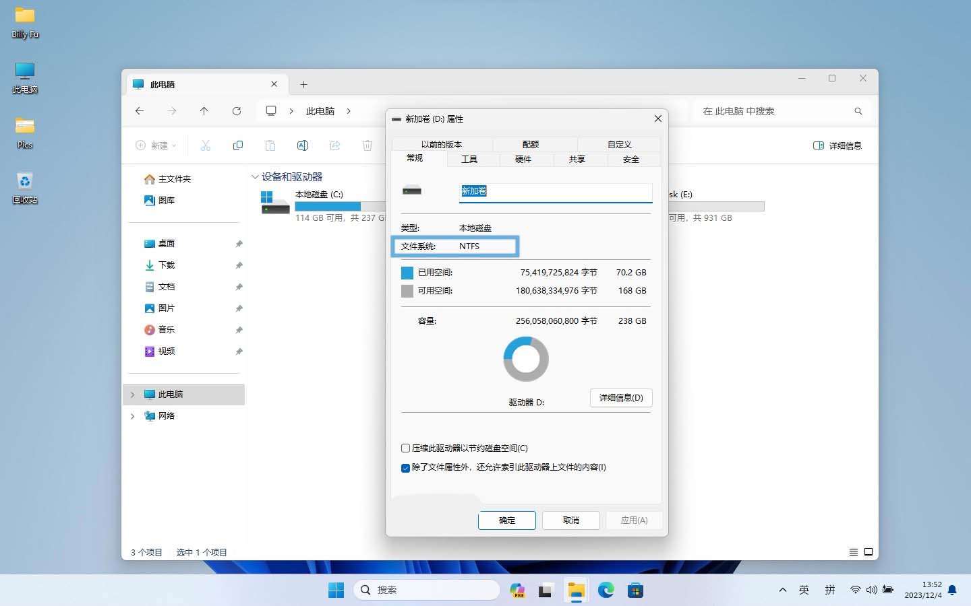Viewport: 971px width, 606px height.
Task: Click the share icon in the Explorer toolbar
Action: point(335,145)
